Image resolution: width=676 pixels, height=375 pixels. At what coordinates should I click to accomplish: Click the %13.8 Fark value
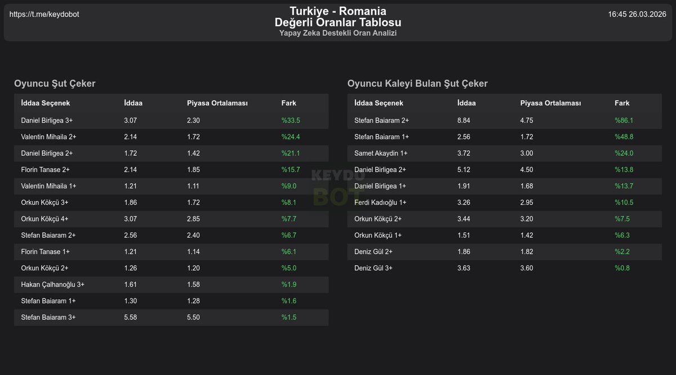click(x=624, y=169)
